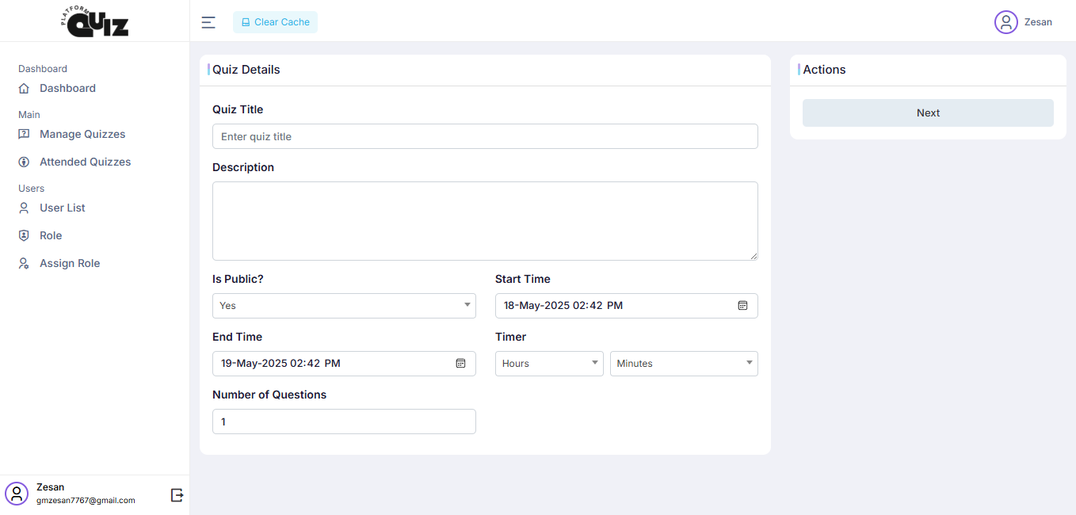Click inside the Description text area
This screenshot has height=515, width=1076.
(x=485, y=221)
